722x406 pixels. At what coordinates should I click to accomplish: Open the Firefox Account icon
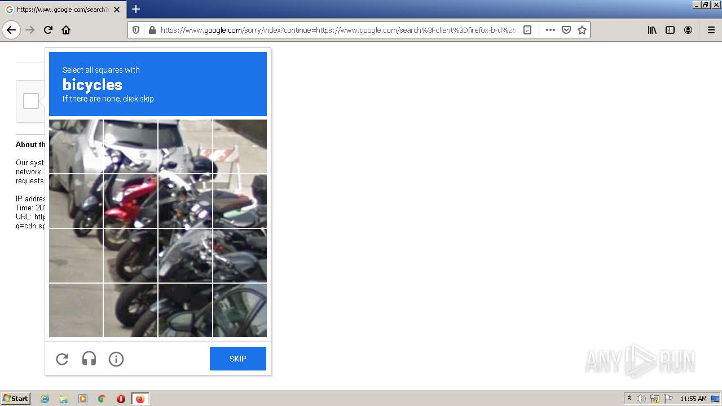(x=688, y=30)
